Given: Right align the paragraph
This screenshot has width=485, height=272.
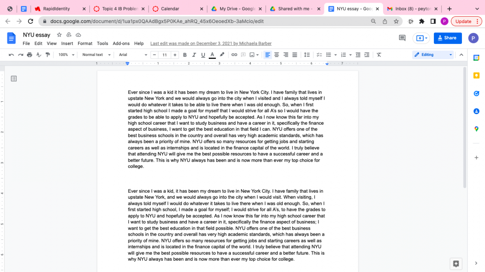Looking at the screenshot, I should (x=286, y=55).
